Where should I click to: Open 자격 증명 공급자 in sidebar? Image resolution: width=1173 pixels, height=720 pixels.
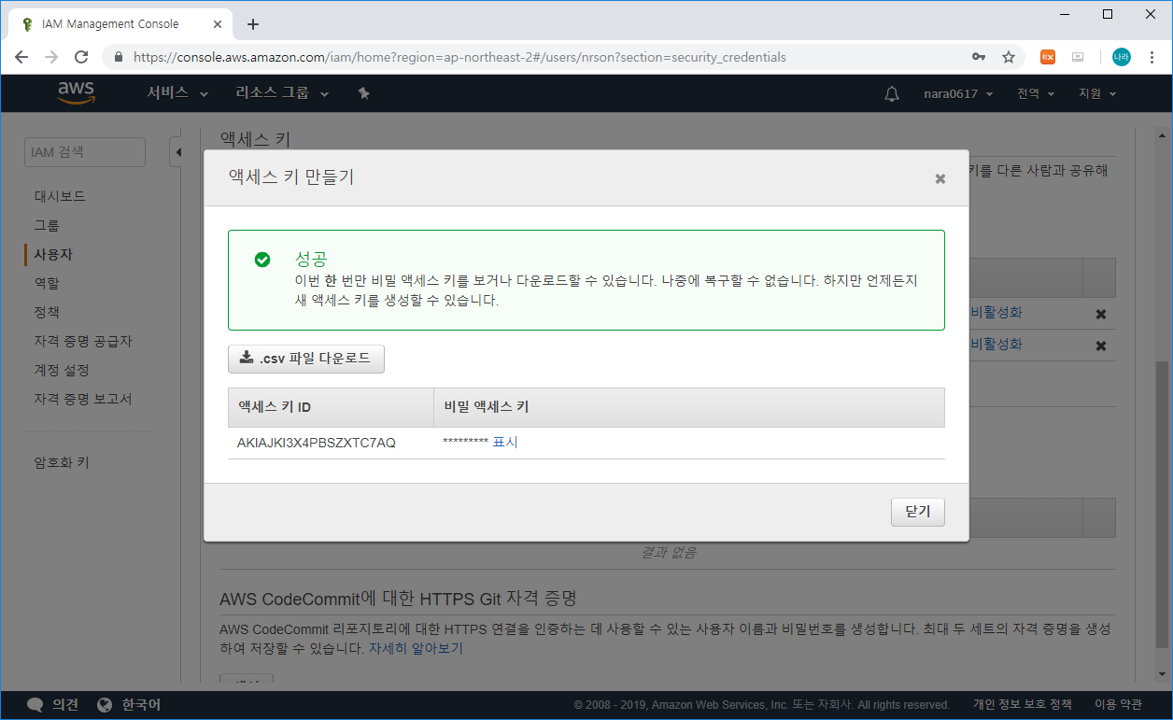point(83,341)
